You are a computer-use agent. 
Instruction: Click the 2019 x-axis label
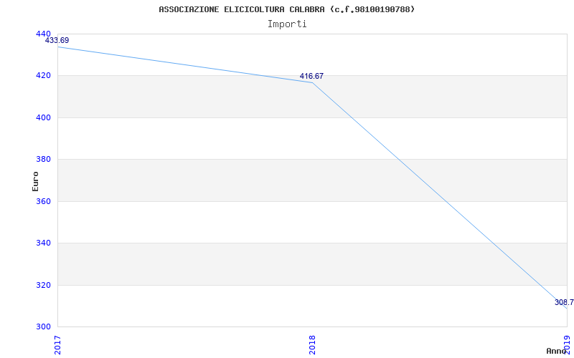click(568, 345)
